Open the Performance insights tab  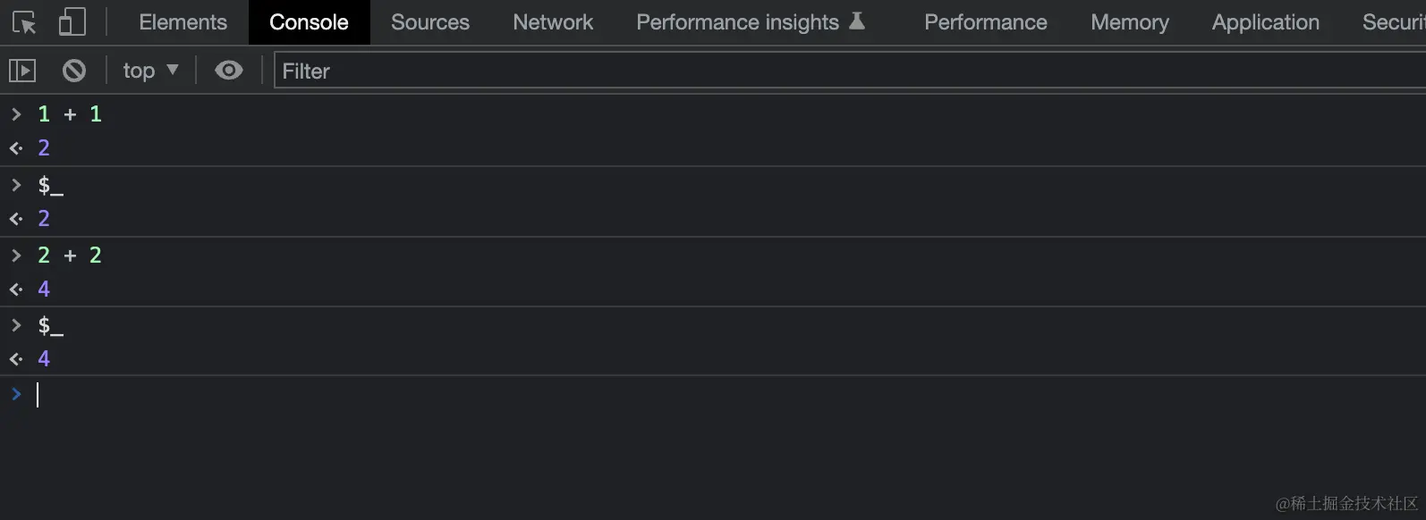pyautogui.click(x=737, y=22)
